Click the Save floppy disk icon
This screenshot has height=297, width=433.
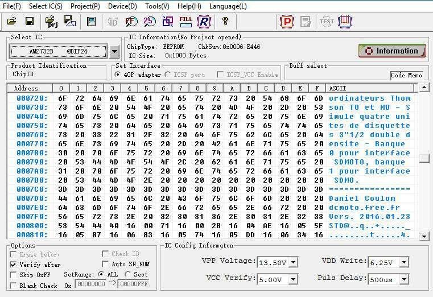pos(30,22)
